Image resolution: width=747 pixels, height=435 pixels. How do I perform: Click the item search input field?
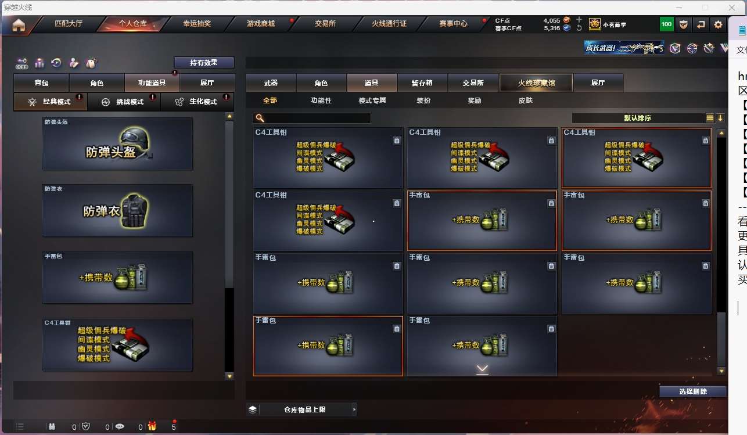(x=312, y=118)
